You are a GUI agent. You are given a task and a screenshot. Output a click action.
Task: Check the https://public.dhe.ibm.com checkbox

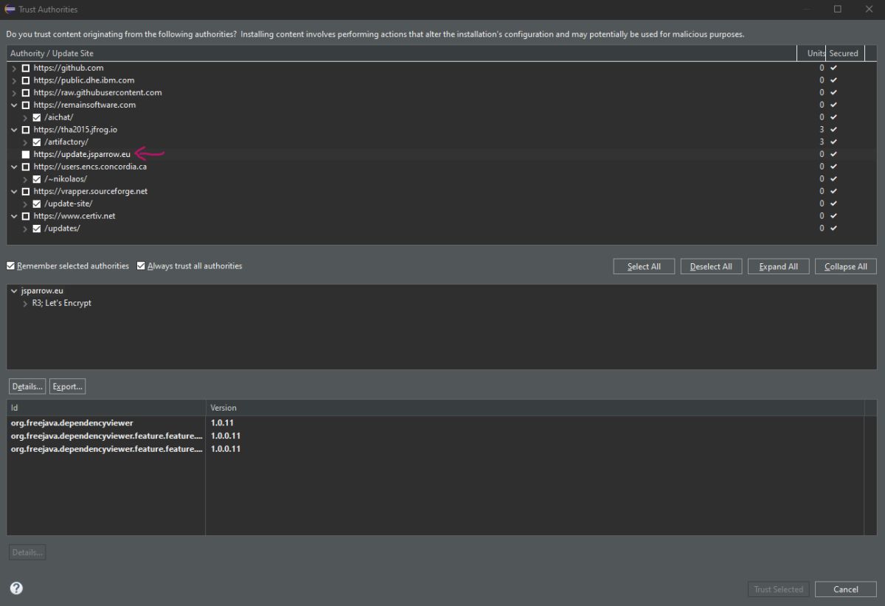26,80
